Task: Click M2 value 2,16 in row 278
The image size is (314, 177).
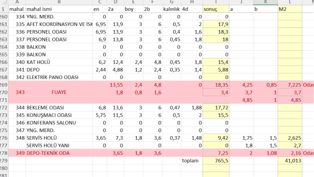Action: (x=290, y=153)
